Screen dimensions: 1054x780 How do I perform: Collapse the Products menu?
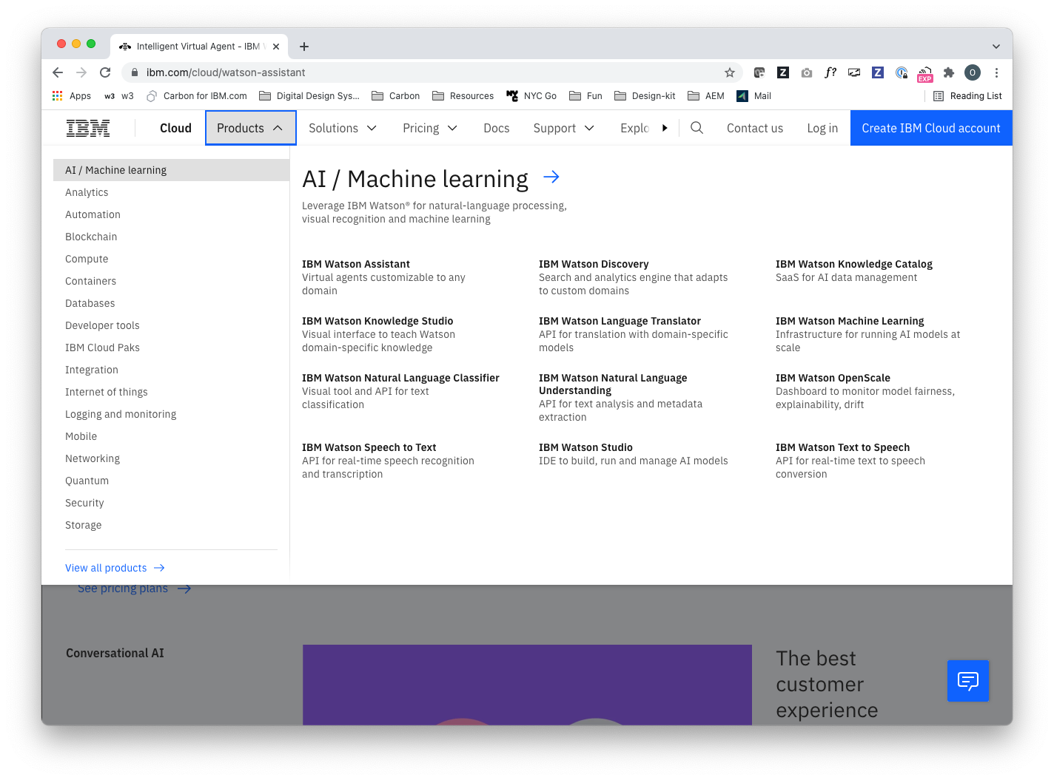tap(251, 128)
